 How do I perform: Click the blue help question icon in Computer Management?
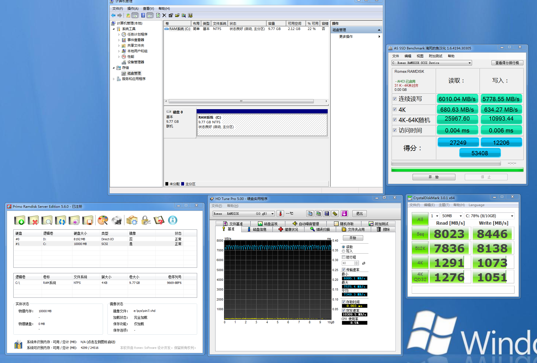click(x=143, y=16)
